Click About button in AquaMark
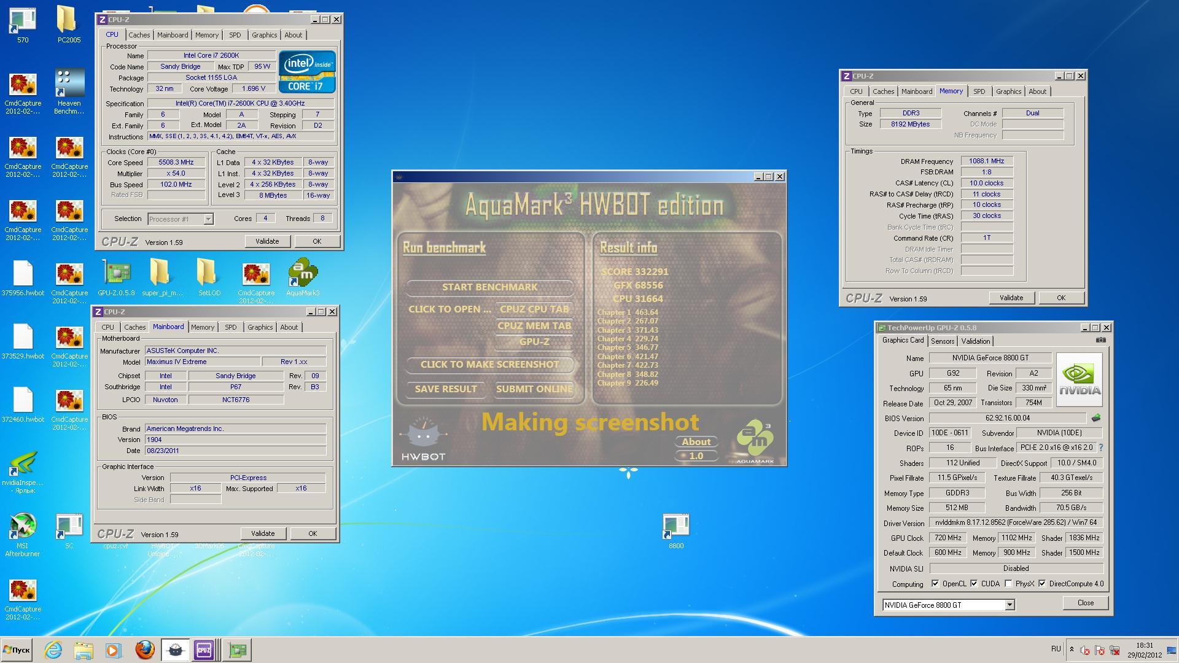This screenshot has width=1179, height=663. coord(696,441)
